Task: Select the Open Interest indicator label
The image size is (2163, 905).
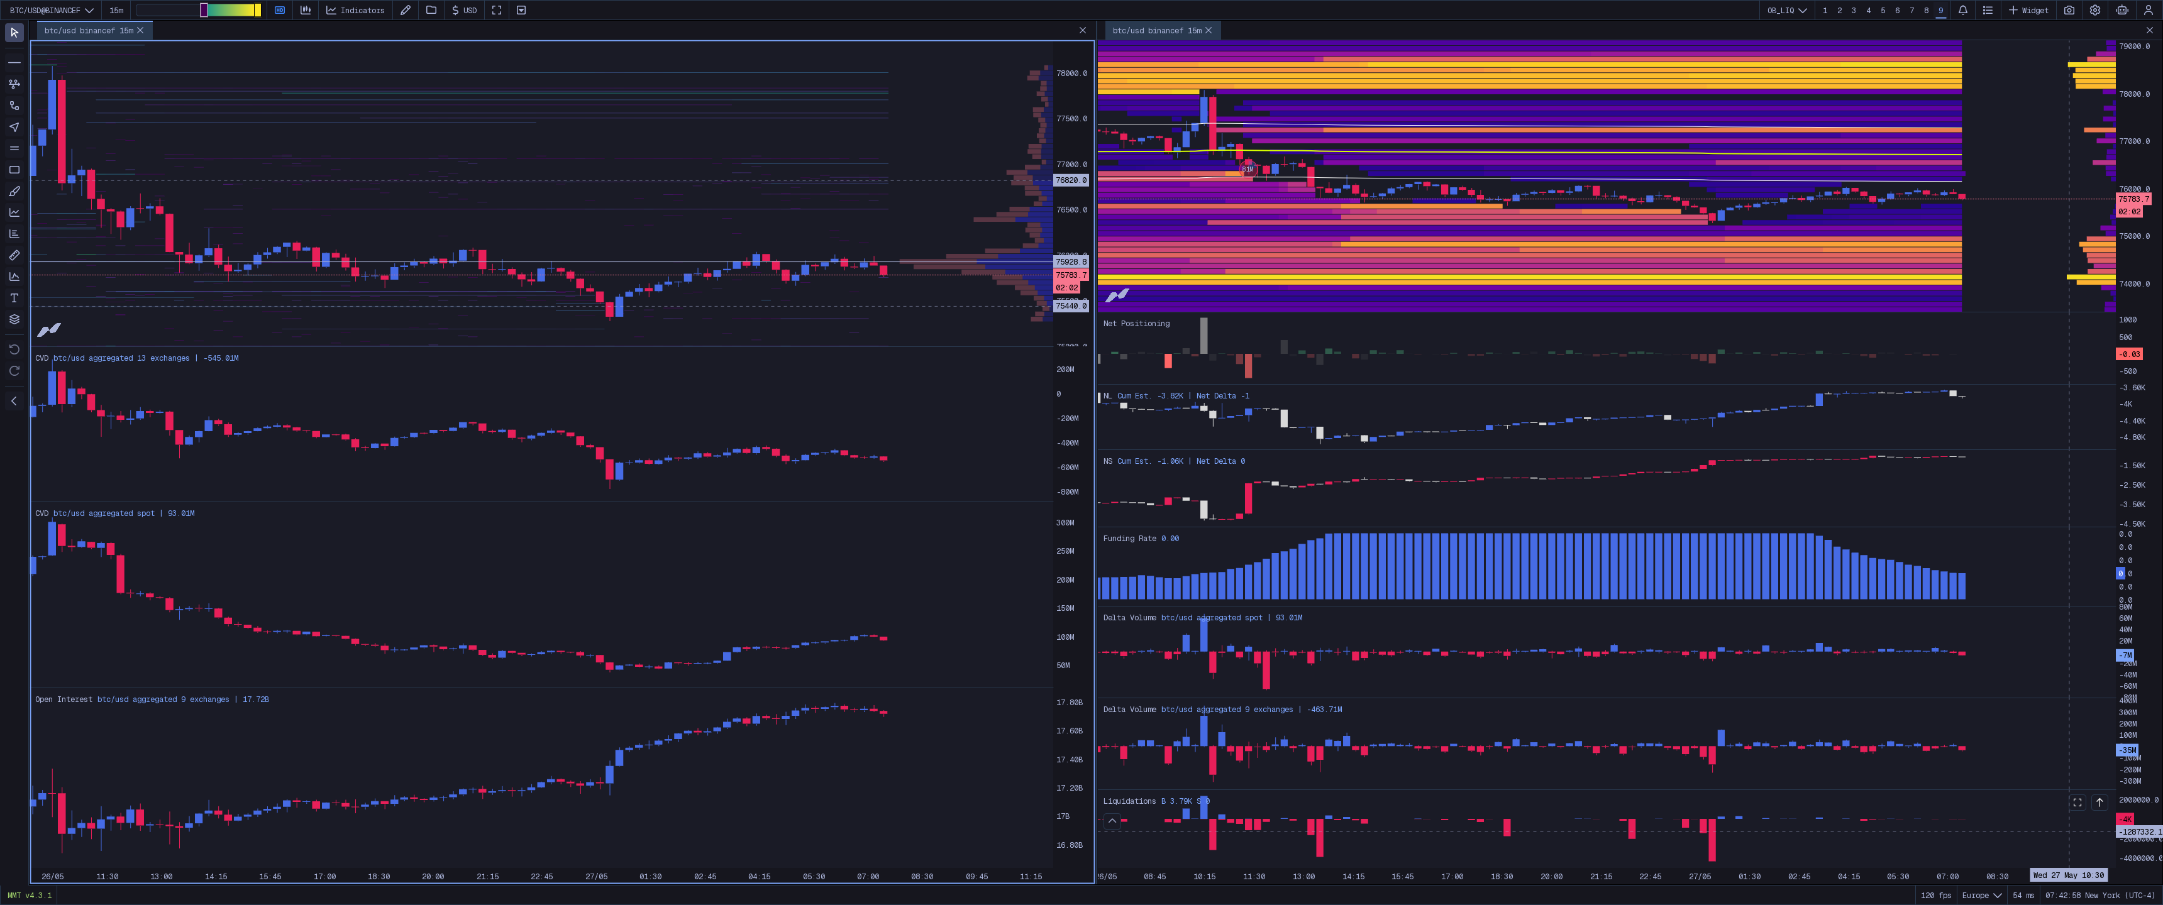Action: (x=152, y=699)
